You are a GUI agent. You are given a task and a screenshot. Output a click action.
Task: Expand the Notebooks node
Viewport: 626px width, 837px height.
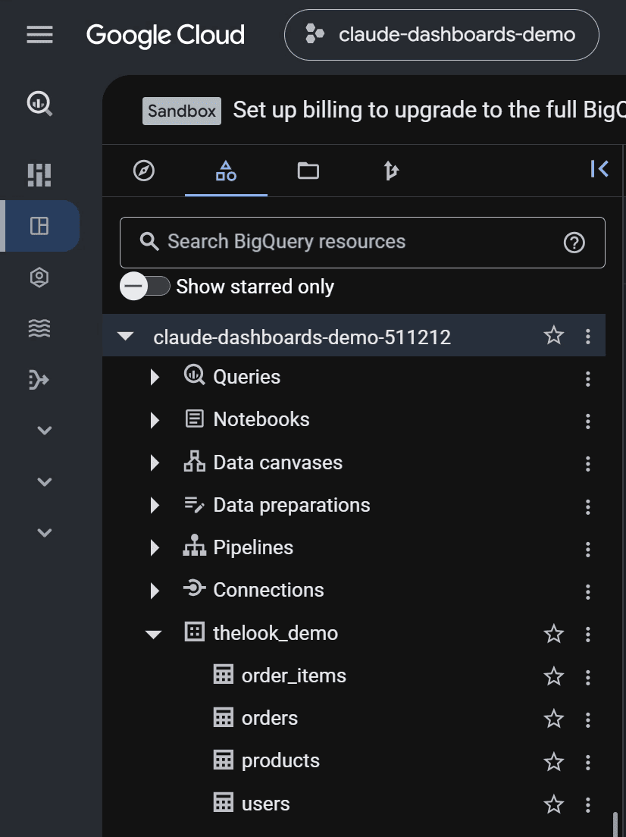click(x=155, y=419)
